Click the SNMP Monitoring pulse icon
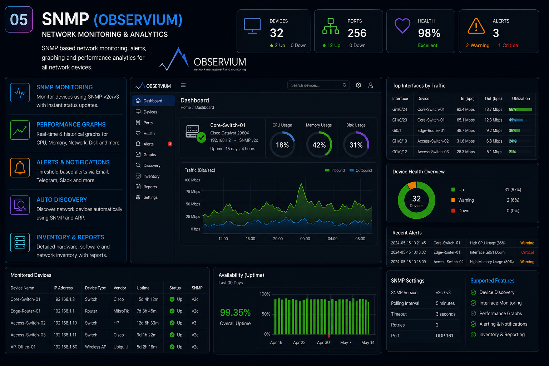 click(x=20, y=93)
